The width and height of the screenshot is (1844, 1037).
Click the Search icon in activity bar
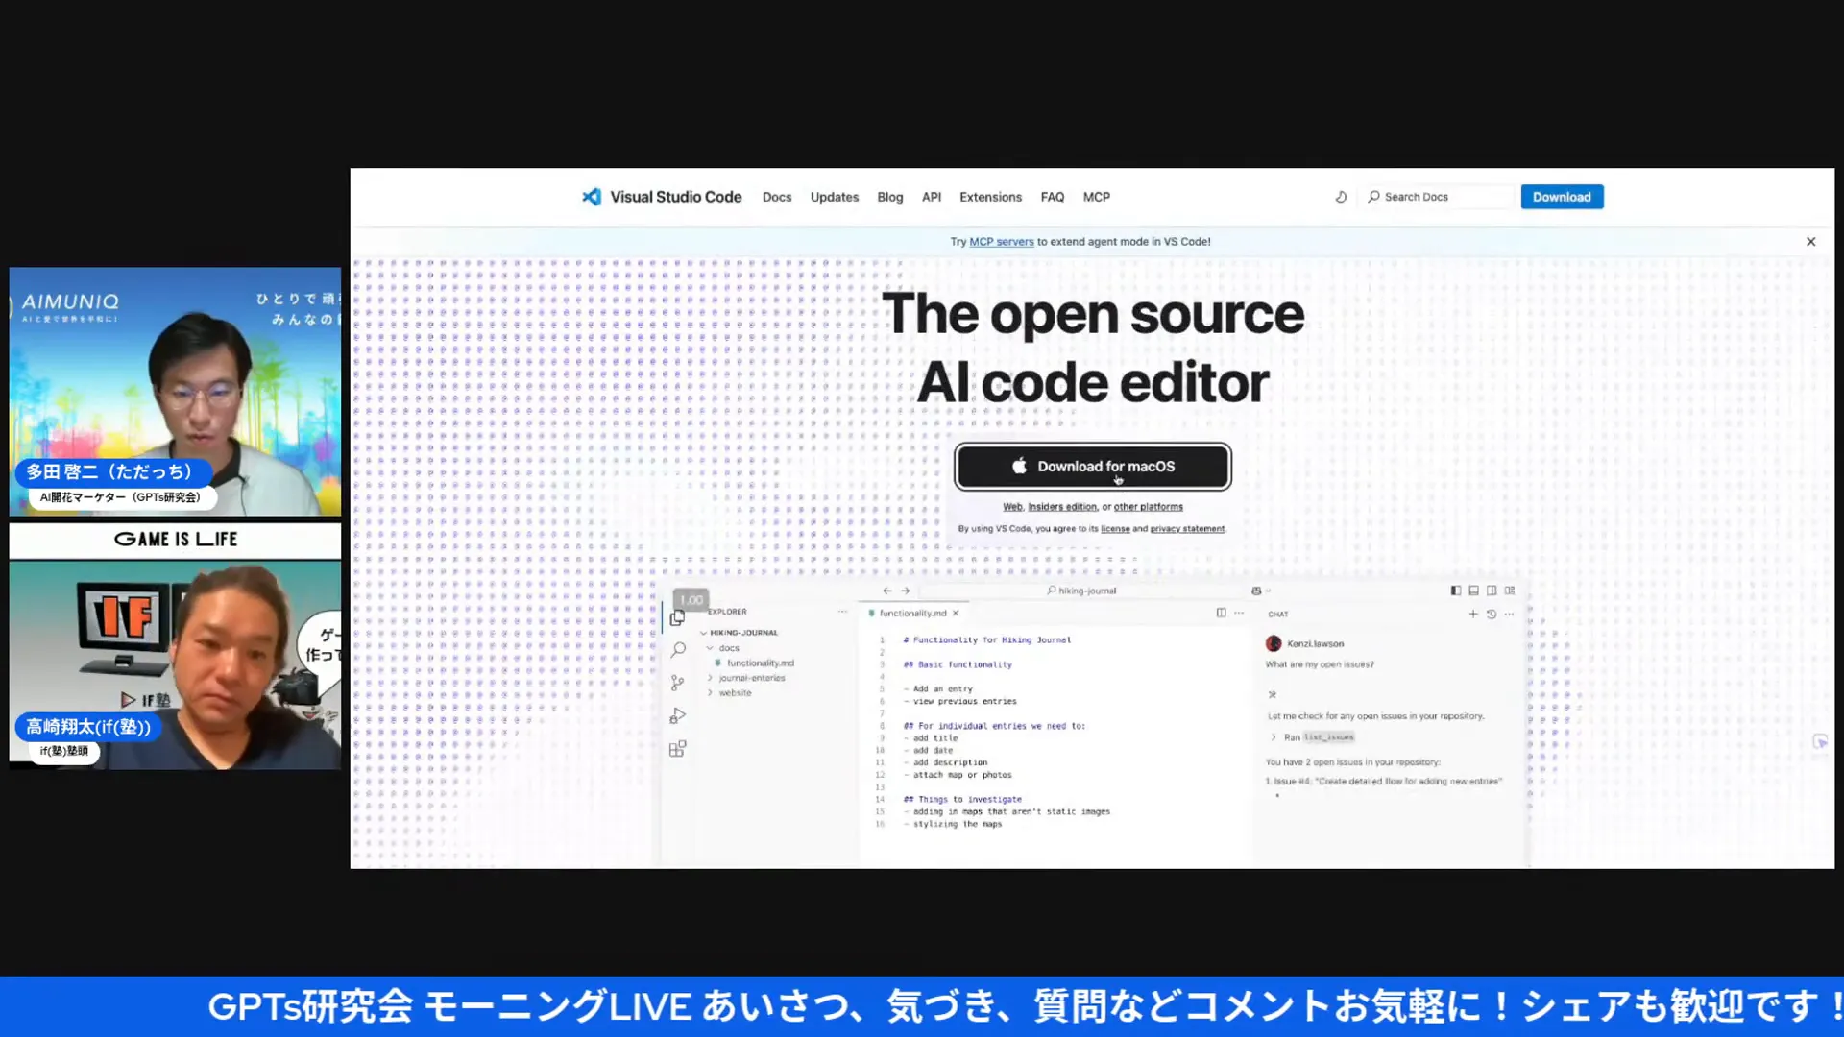click(x=678, y=650)
